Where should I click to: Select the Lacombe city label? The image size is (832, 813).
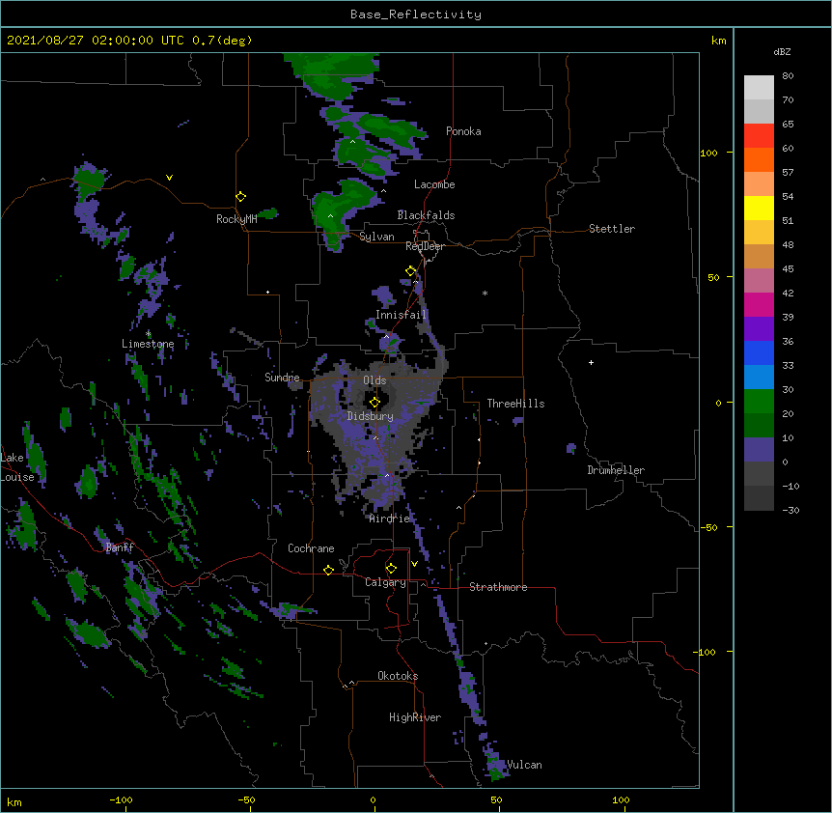pyautogui.click(x=434, y=184)
